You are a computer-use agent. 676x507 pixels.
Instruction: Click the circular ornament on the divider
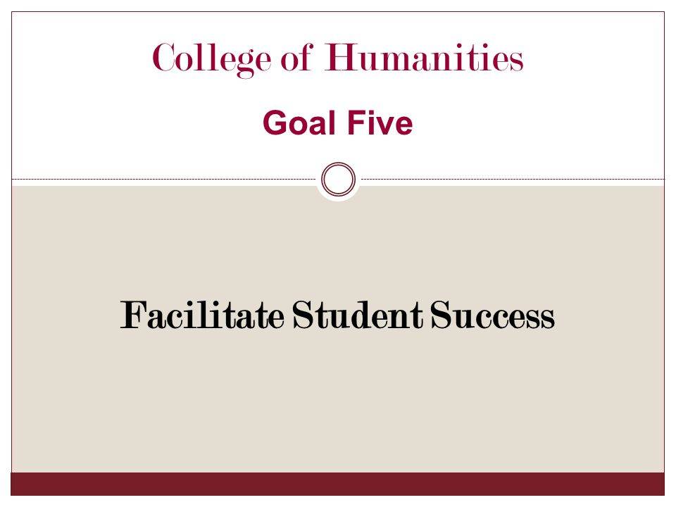pos(339,179)
